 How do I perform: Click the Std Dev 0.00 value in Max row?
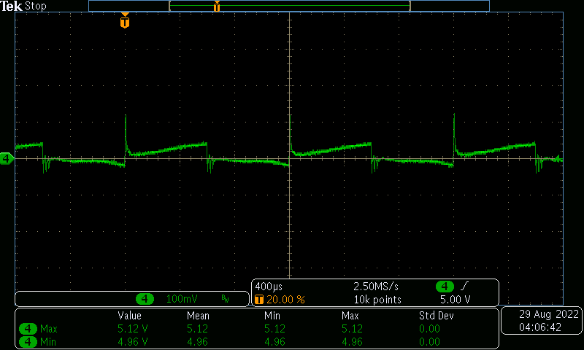tap(429, 329)
